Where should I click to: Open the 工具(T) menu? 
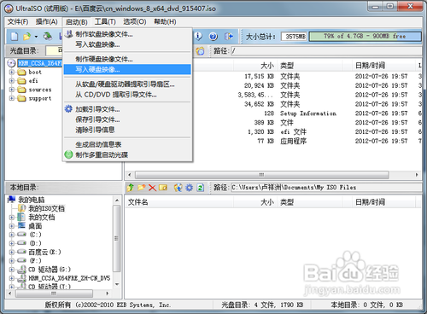[x=105, y=21]
